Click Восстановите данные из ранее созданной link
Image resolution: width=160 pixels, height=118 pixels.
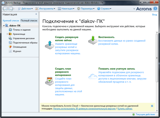[122, 42]
